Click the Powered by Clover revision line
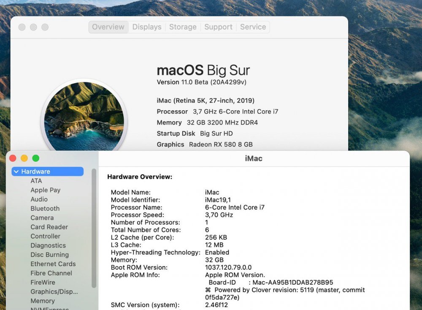 pos(285,294)
